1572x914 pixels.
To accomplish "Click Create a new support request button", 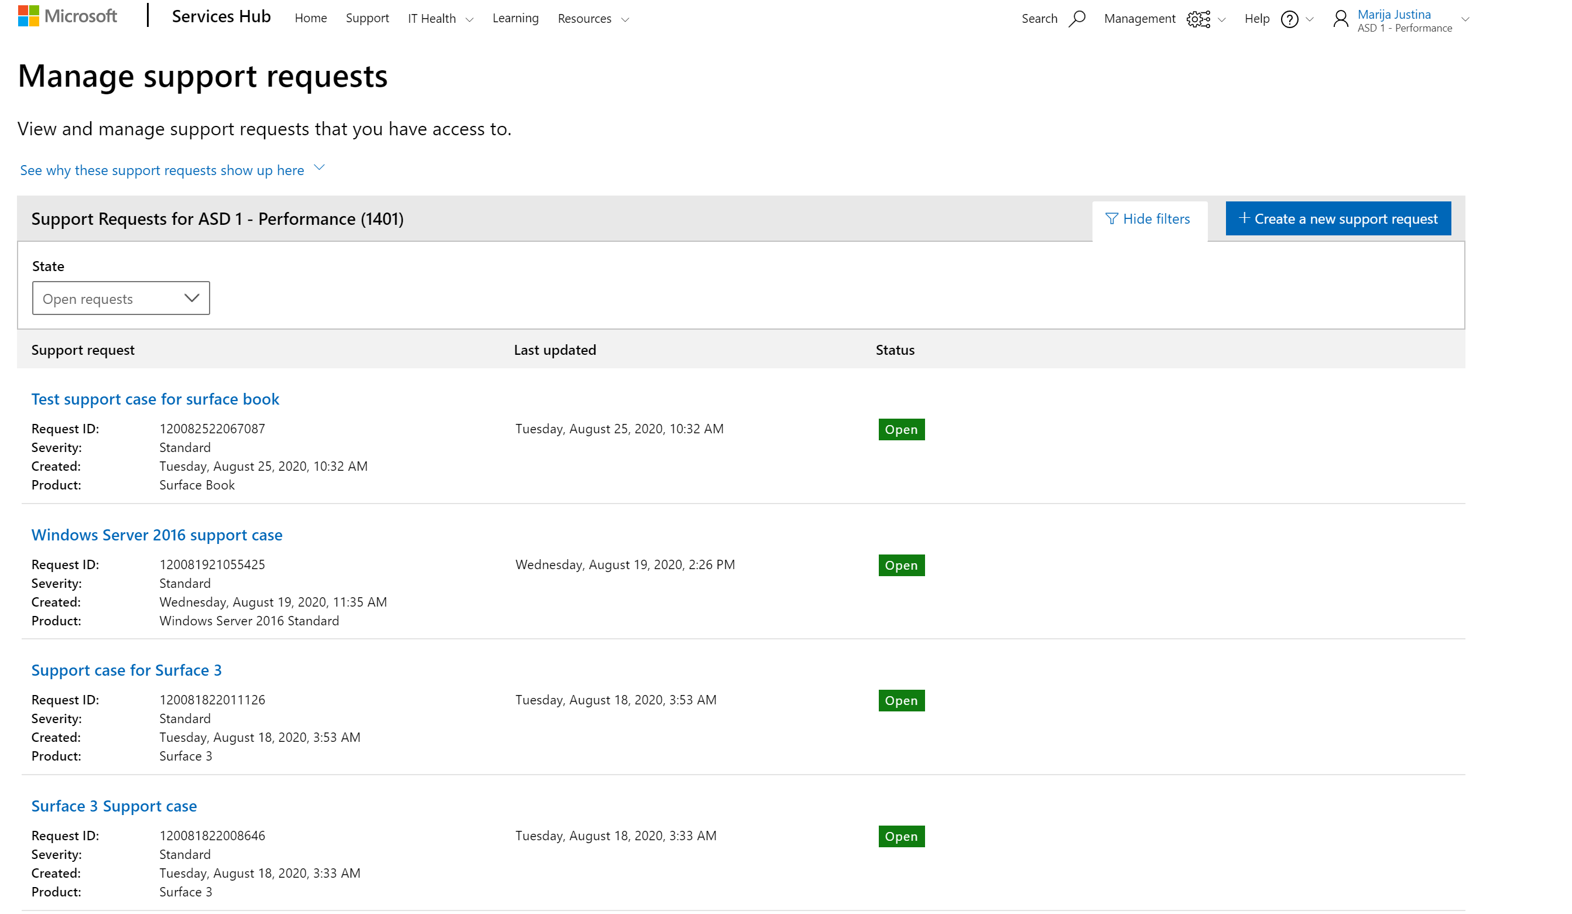I will click(x=1338, y=218).
